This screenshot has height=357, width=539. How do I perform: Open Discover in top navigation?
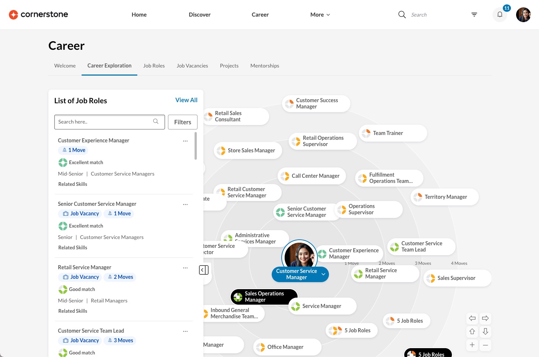200,15
